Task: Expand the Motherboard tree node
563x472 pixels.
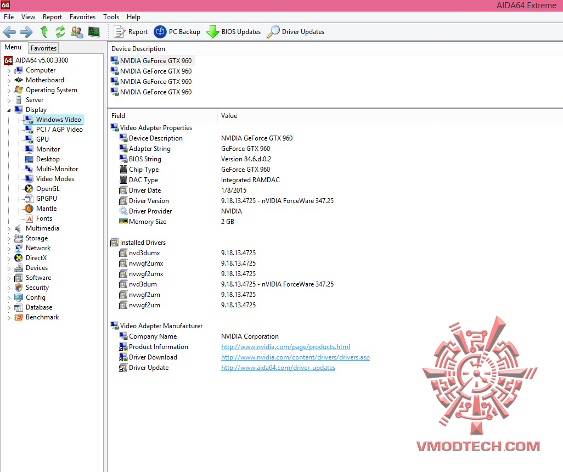Action: click(9, 81)
